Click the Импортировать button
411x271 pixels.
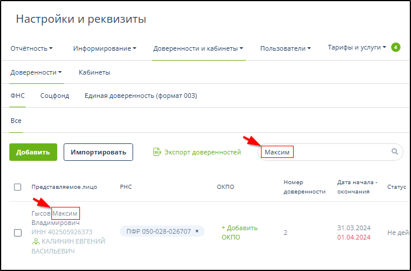(98, 152)
